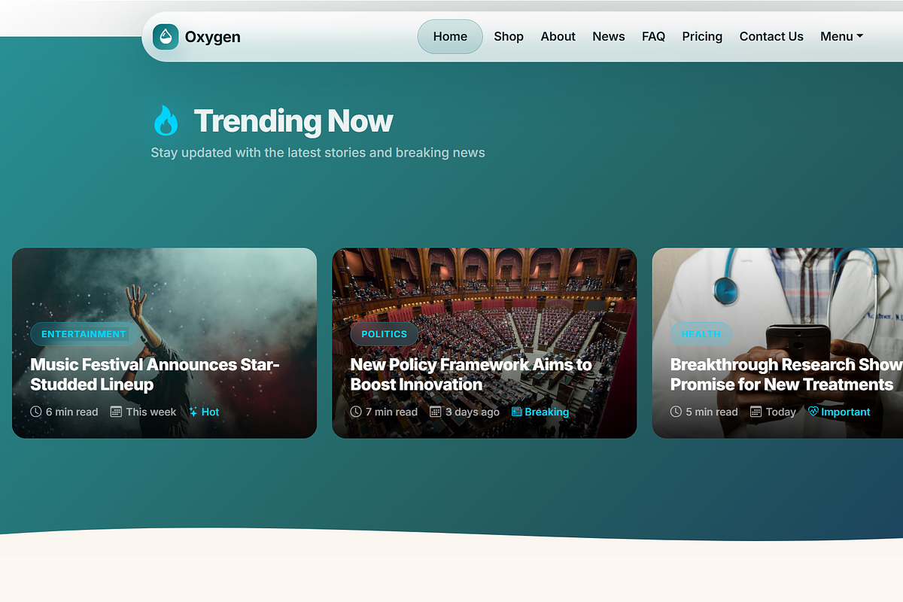Open the Menu dropdown in navbar
Viewport: 903px width, 602px height.
tap(841, 36)
